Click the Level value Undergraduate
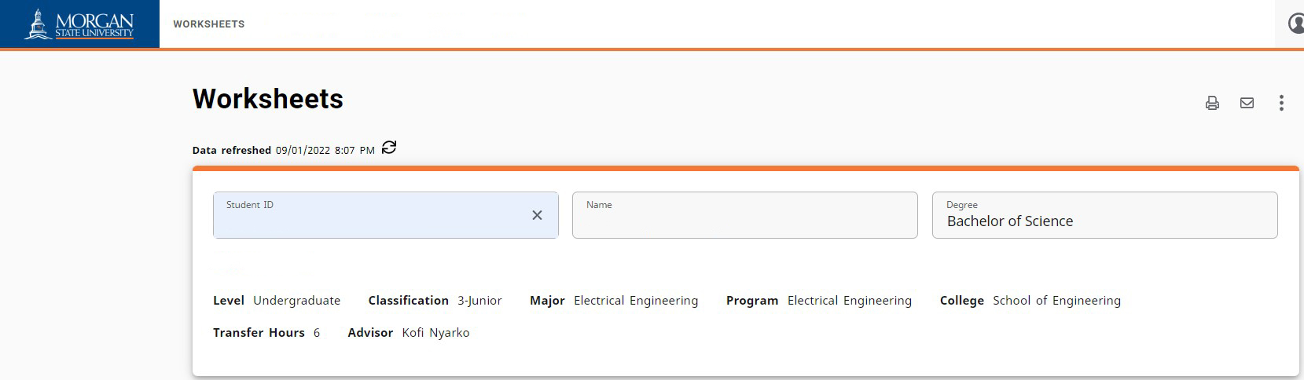 (x=296, y=301)
